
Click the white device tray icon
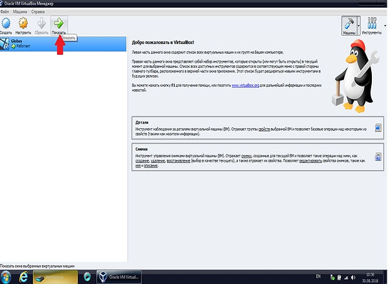pyautogui.click(x=339, y=278)
